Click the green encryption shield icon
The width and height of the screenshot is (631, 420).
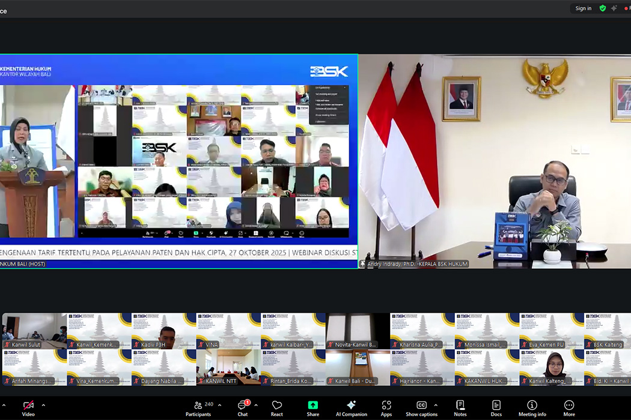tap(603, 8)
